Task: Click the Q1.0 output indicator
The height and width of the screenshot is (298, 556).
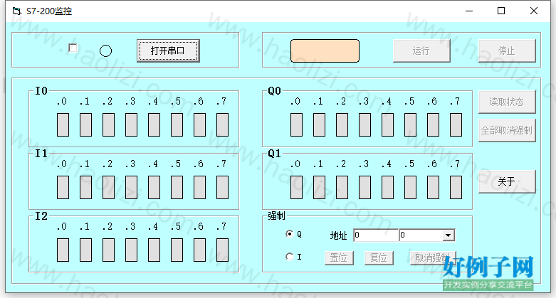Action: coord(296,187)
